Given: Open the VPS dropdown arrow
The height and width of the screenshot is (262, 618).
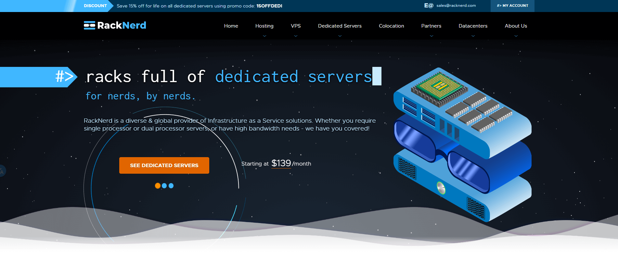Looking at the screenshot, I should click(x=296, y=36).
